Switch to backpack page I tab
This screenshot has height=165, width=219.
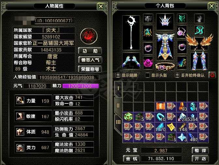pos(118,89)
